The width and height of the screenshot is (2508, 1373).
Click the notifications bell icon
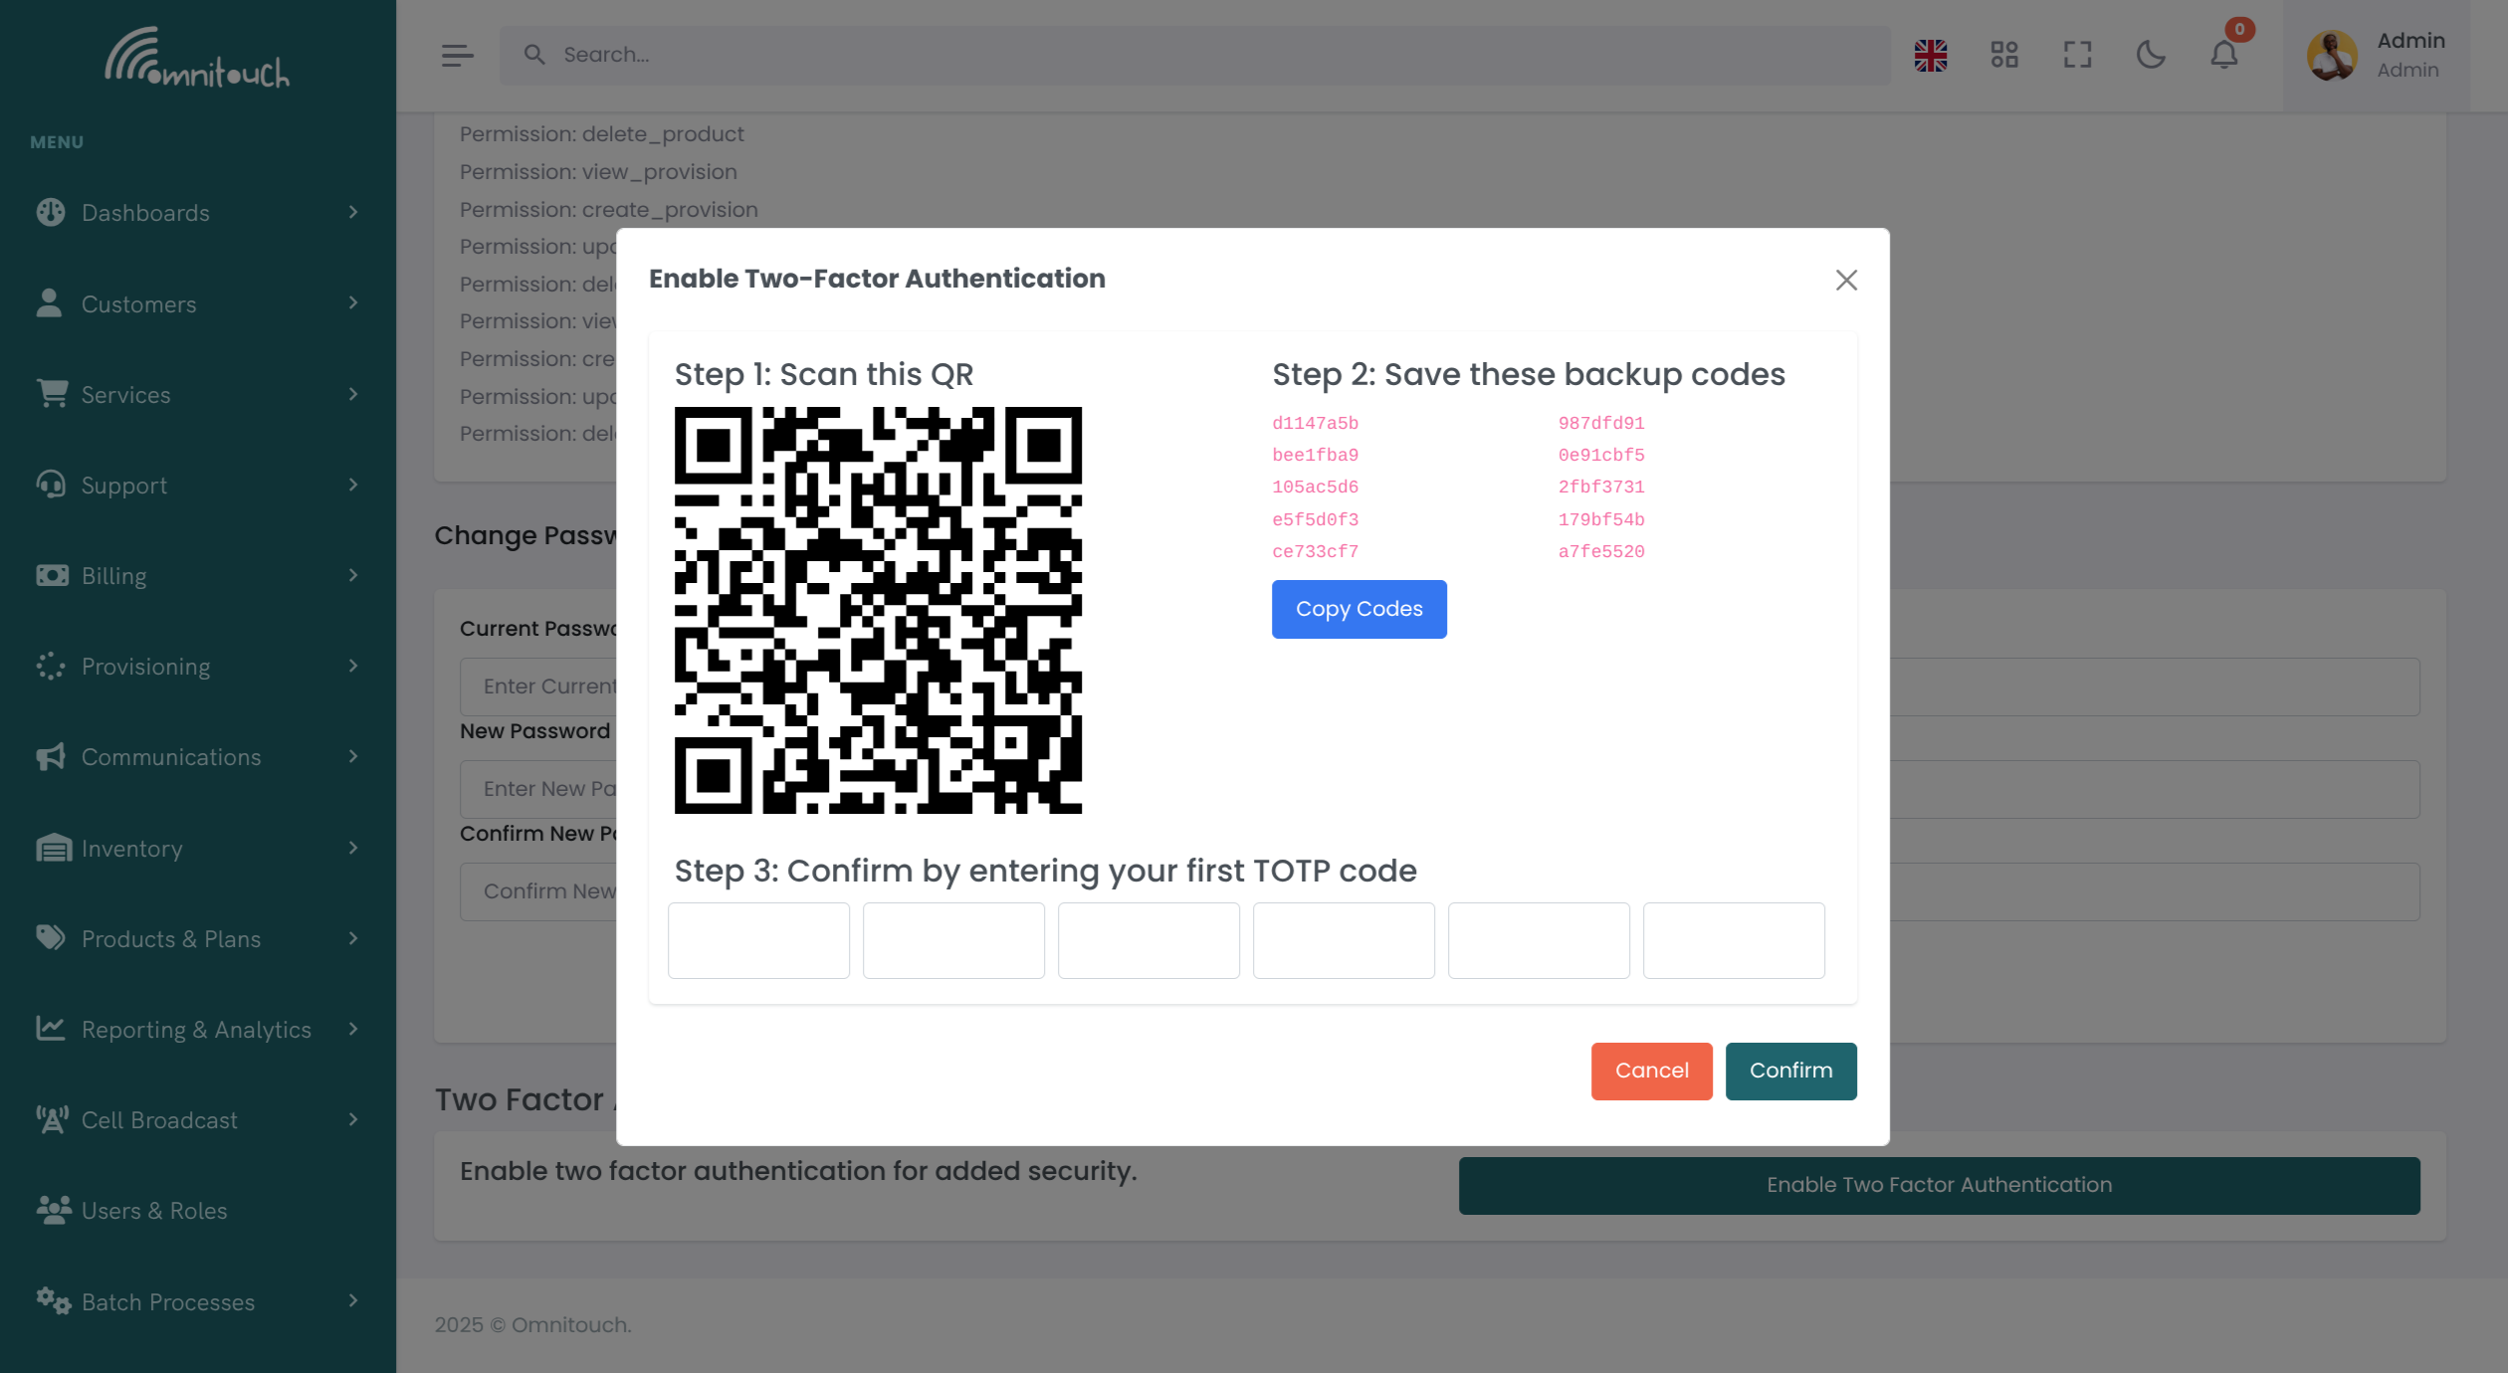coord(2223,56)
